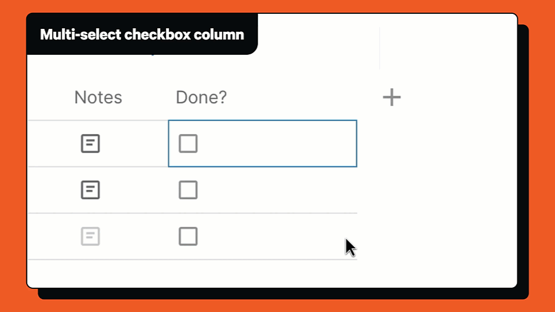Select second row Done? cell beside its checkbox
This screenshot has height=312, width=555.
click(x=276, y=190)
